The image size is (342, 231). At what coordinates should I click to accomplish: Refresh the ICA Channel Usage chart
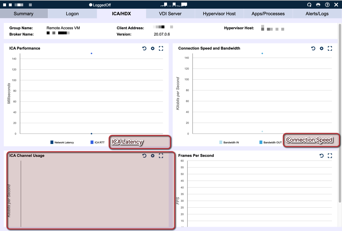pos(144,156)
